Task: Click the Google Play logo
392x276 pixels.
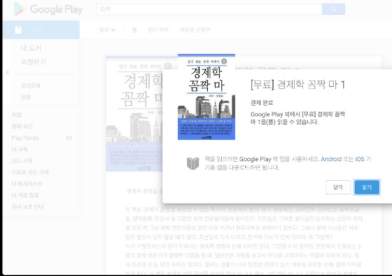Action: (x=48, y=9)
